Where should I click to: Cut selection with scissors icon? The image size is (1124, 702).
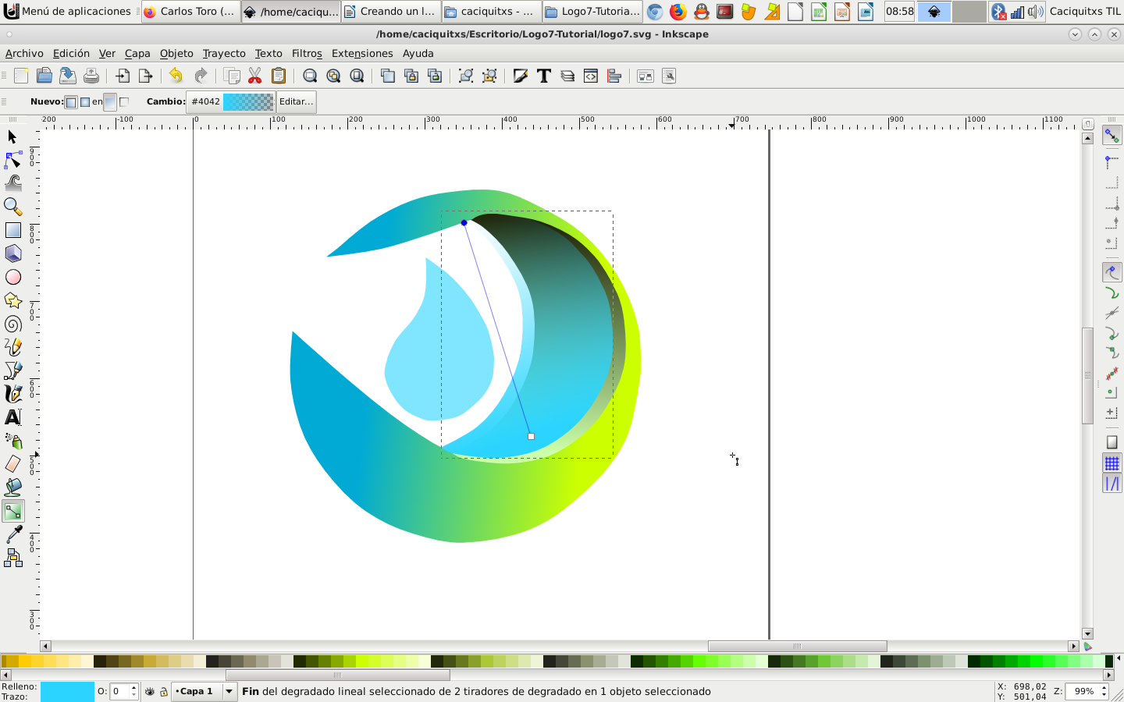click(x=254, y=76)
